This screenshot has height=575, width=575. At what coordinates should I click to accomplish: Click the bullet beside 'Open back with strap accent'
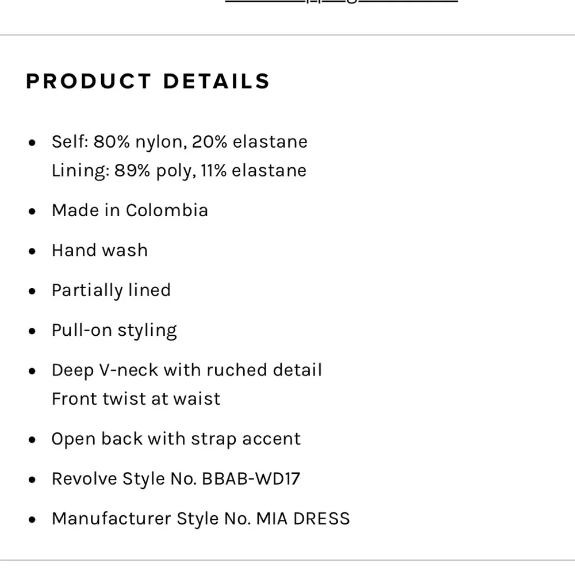pyautogui.click(x=32, y=440)
